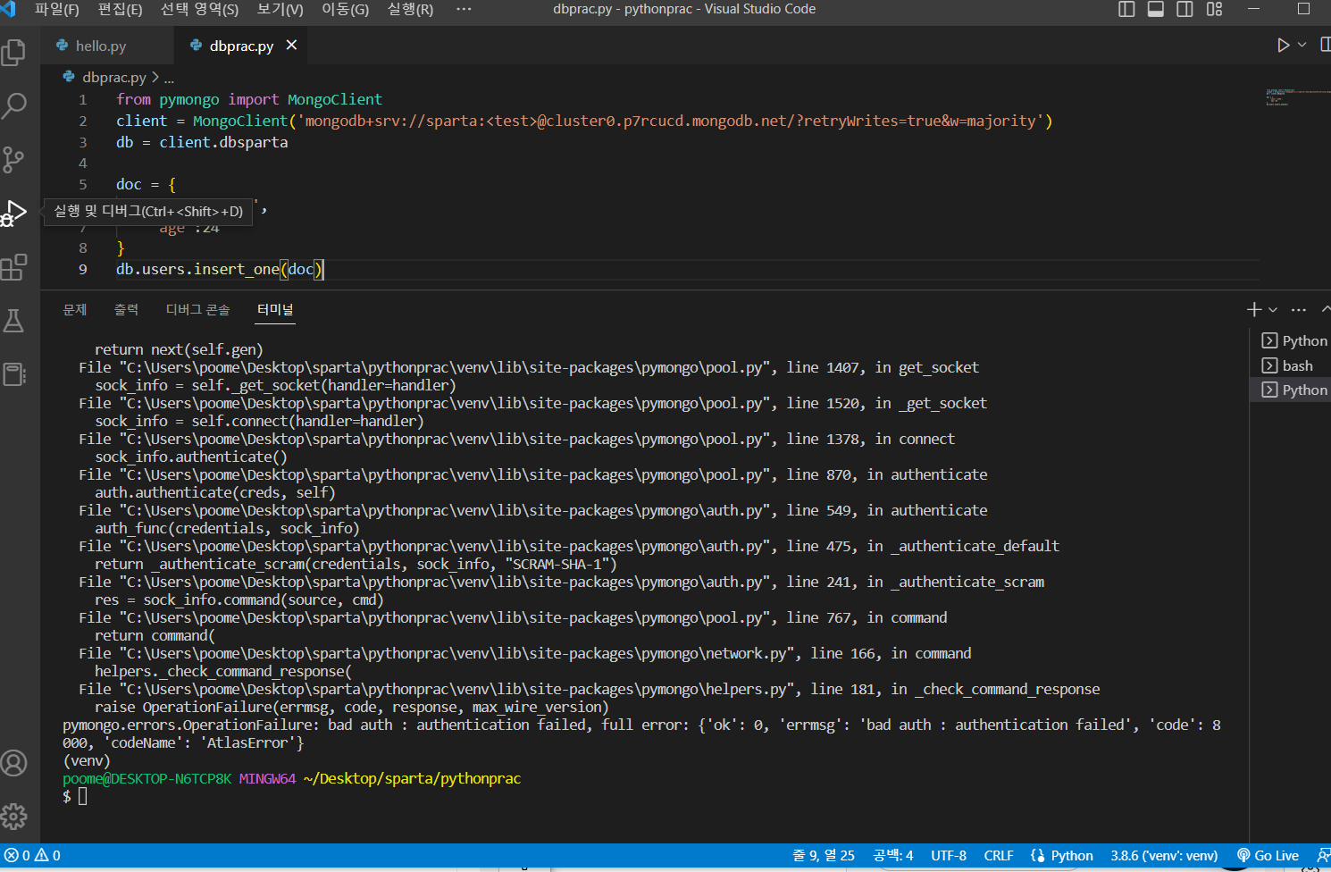Change the UTF-8 file encoding

pyautogui.click(x=949, y=855)
